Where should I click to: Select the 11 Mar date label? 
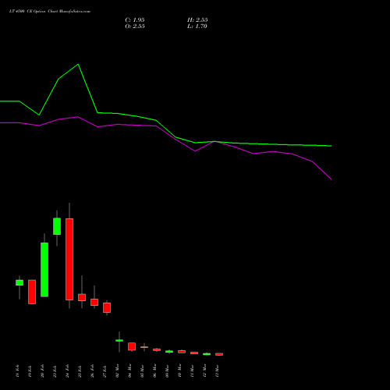[192, 371]
